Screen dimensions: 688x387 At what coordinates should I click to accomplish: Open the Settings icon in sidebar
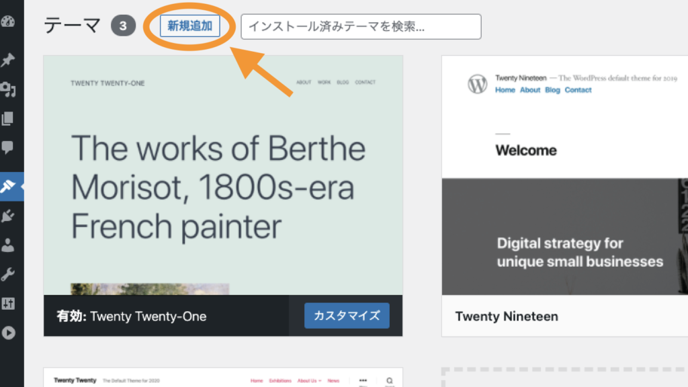coord(10,304)
